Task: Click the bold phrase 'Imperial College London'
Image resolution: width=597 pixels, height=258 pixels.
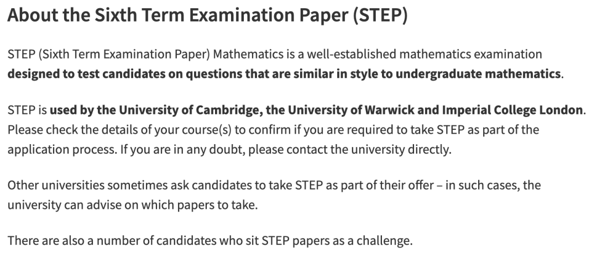Action: click(512, 110)
